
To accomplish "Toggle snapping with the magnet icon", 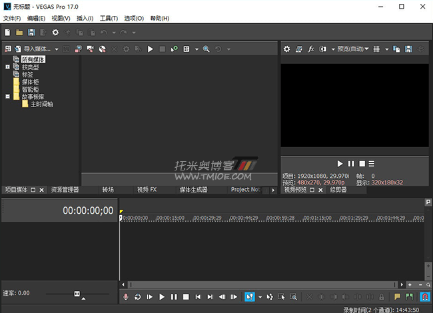I will coord(425,297).
